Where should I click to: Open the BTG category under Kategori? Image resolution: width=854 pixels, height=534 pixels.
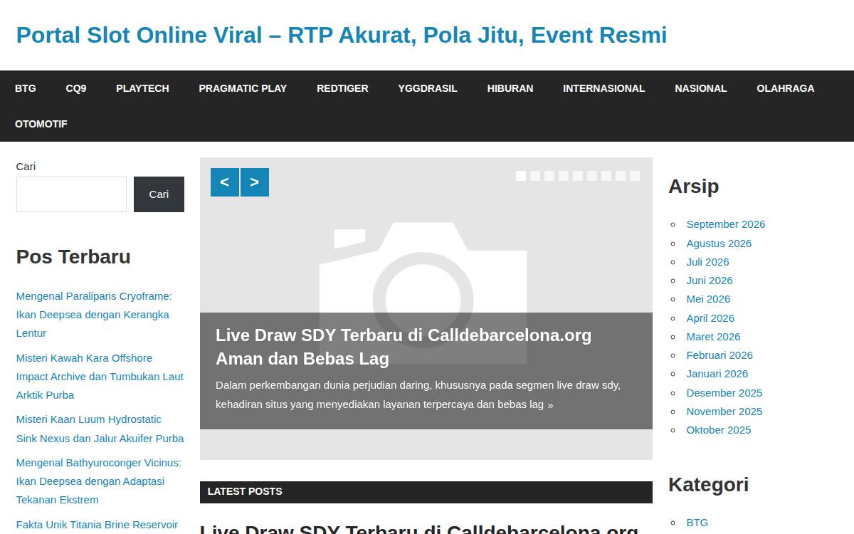tap(697, 523)
